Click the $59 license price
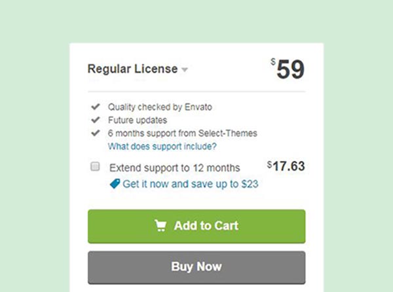393x292 pixels. [288, 69]
